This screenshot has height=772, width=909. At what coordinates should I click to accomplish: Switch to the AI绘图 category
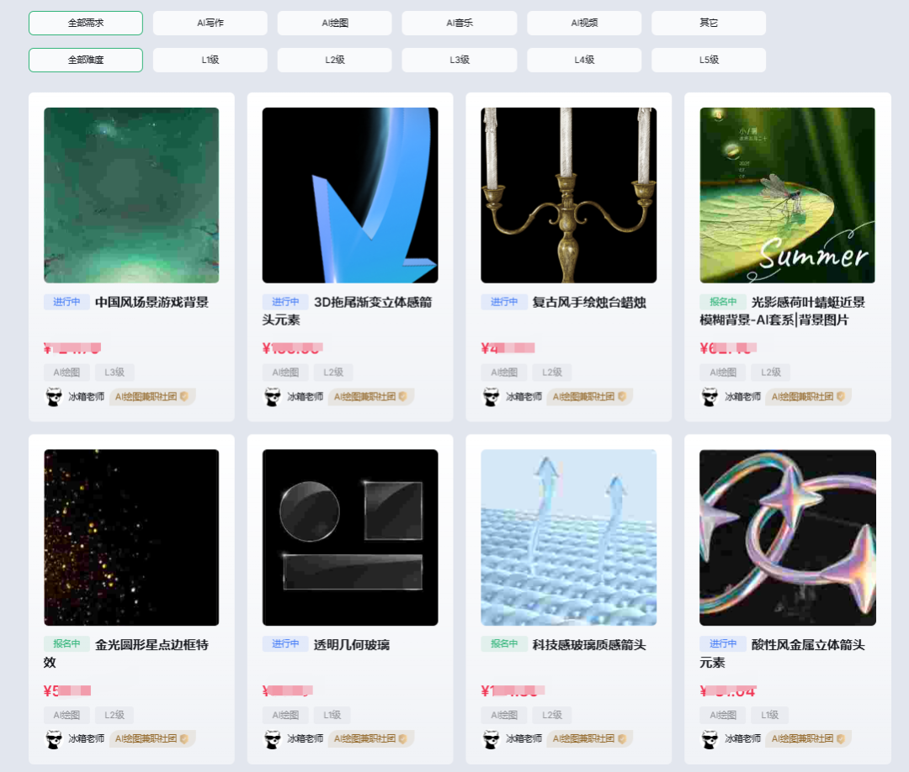point(335,24)
